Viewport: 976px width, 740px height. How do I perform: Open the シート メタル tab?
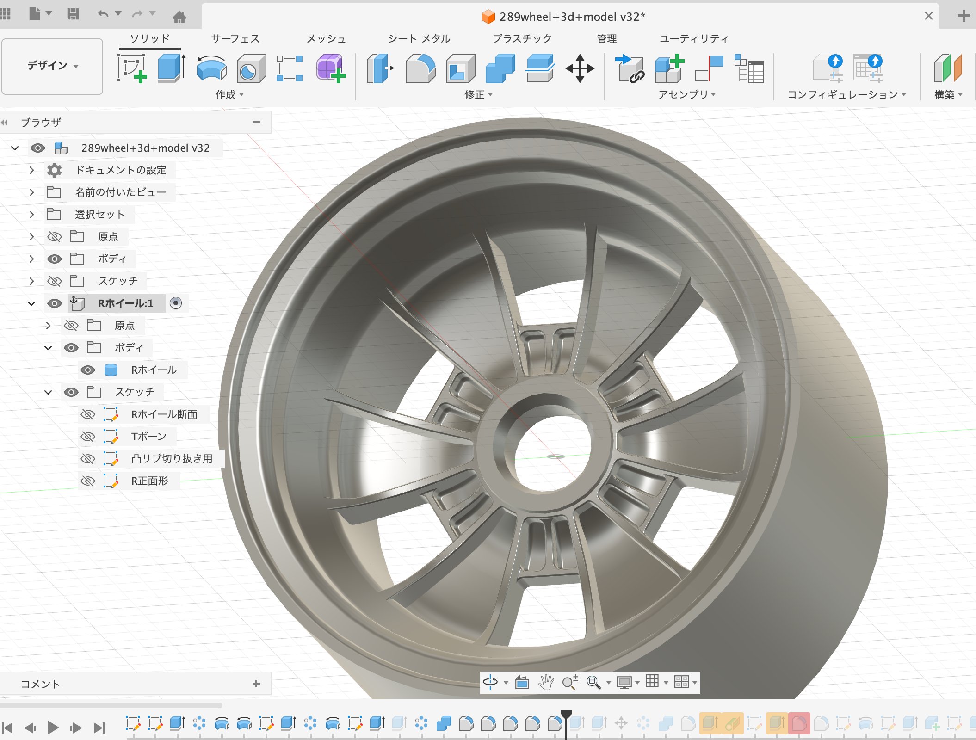419,39
